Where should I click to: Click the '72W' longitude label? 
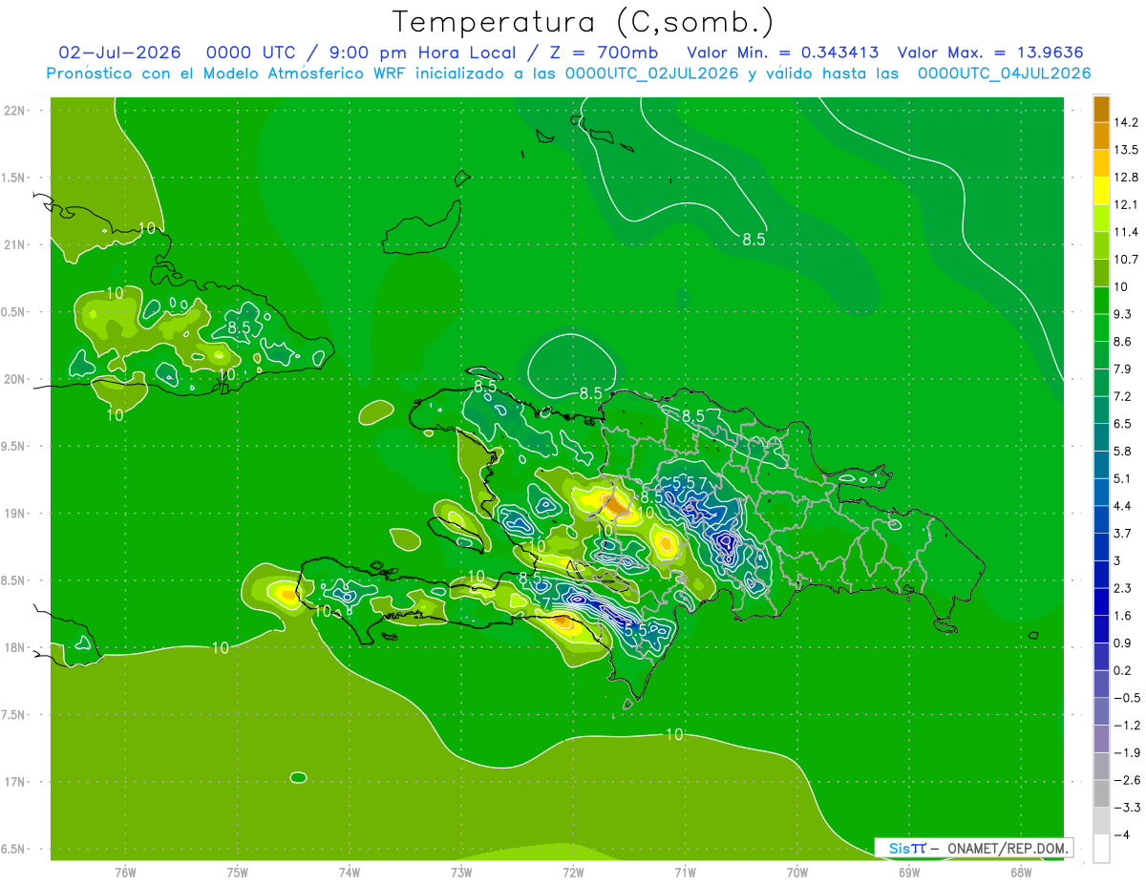573,872
